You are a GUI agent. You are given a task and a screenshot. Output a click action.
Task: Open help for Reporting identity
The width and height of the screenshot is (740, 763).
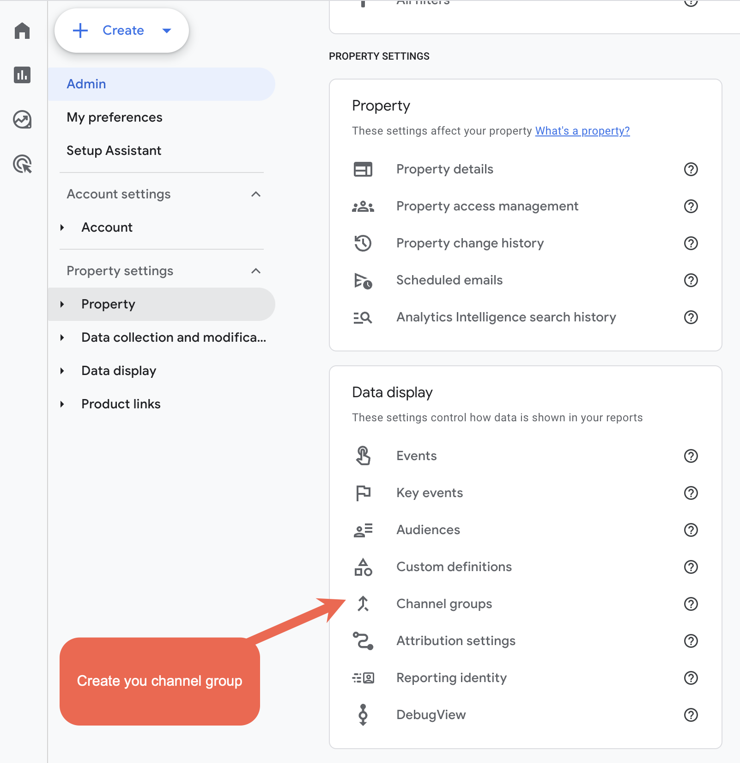tap(691, 678)
